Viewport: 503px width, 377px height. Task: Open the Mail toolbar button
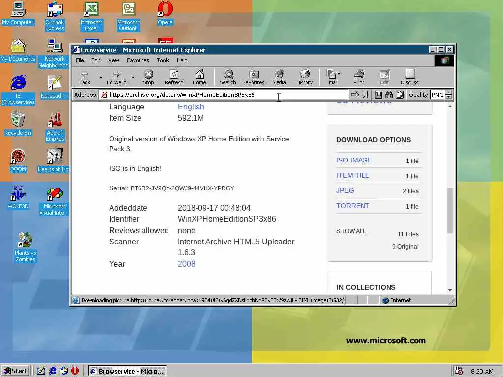pyautogui.click(x=332, y=77)
